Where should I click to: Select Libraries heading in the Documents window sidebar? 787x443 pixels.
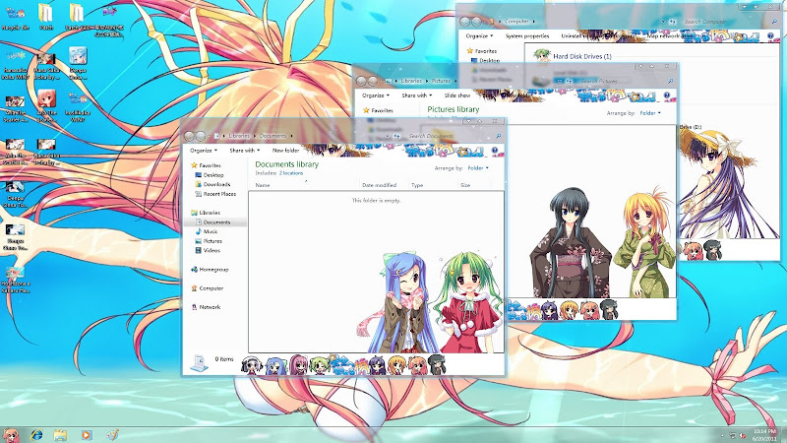(205, 213)
